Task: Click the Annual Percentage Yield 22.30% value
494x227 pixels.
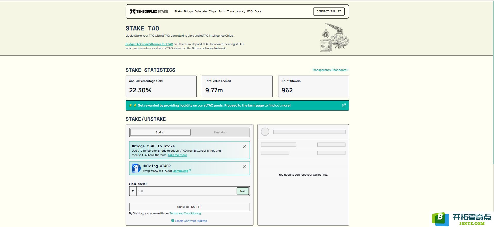Action: click(140, 90)
